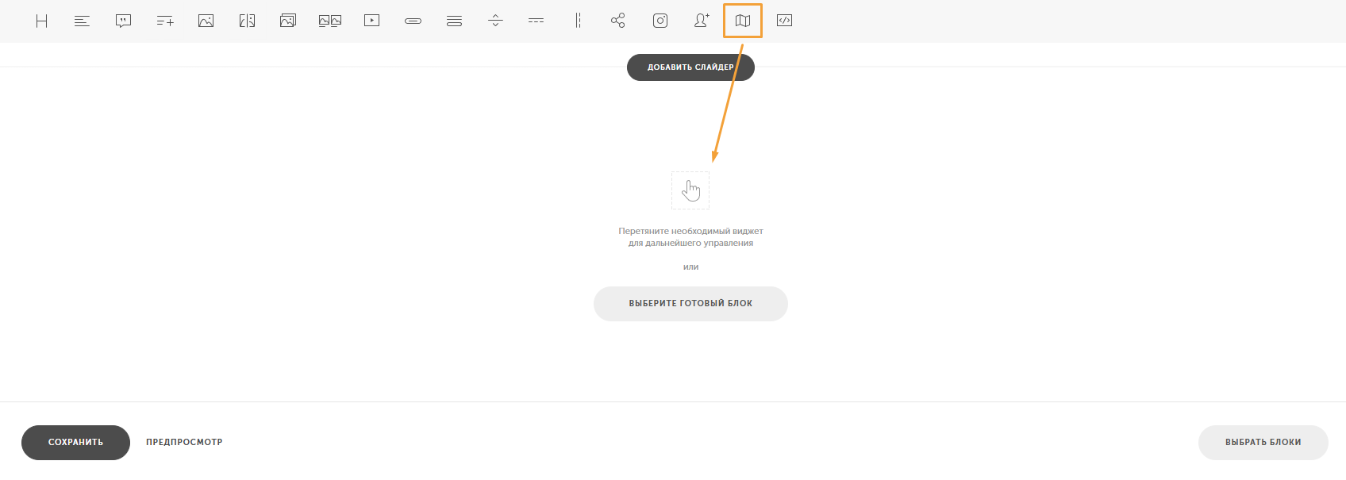Open the Предпросмотр preview link

point(184,443)
